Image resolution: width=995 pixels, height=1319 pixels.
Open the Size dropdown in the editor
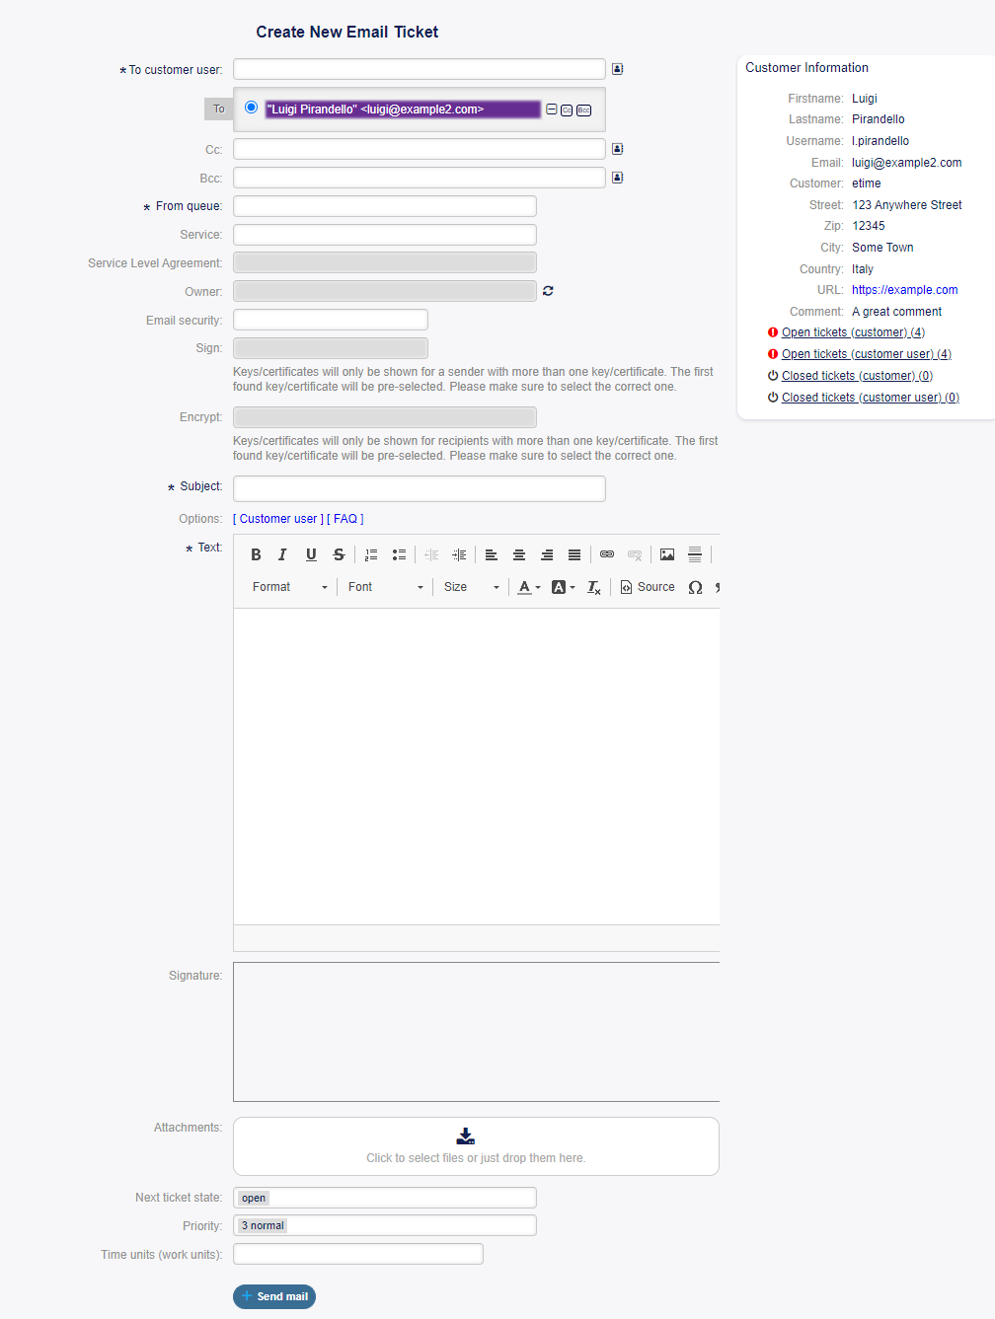pyautogui.click(x=467, y=587)
